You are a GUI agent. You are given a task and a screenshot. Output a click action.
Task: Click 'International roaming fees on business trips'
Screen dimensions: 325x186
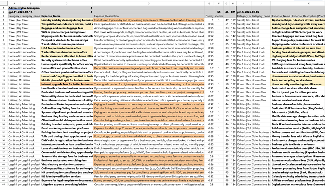click(x=298, y=120)
